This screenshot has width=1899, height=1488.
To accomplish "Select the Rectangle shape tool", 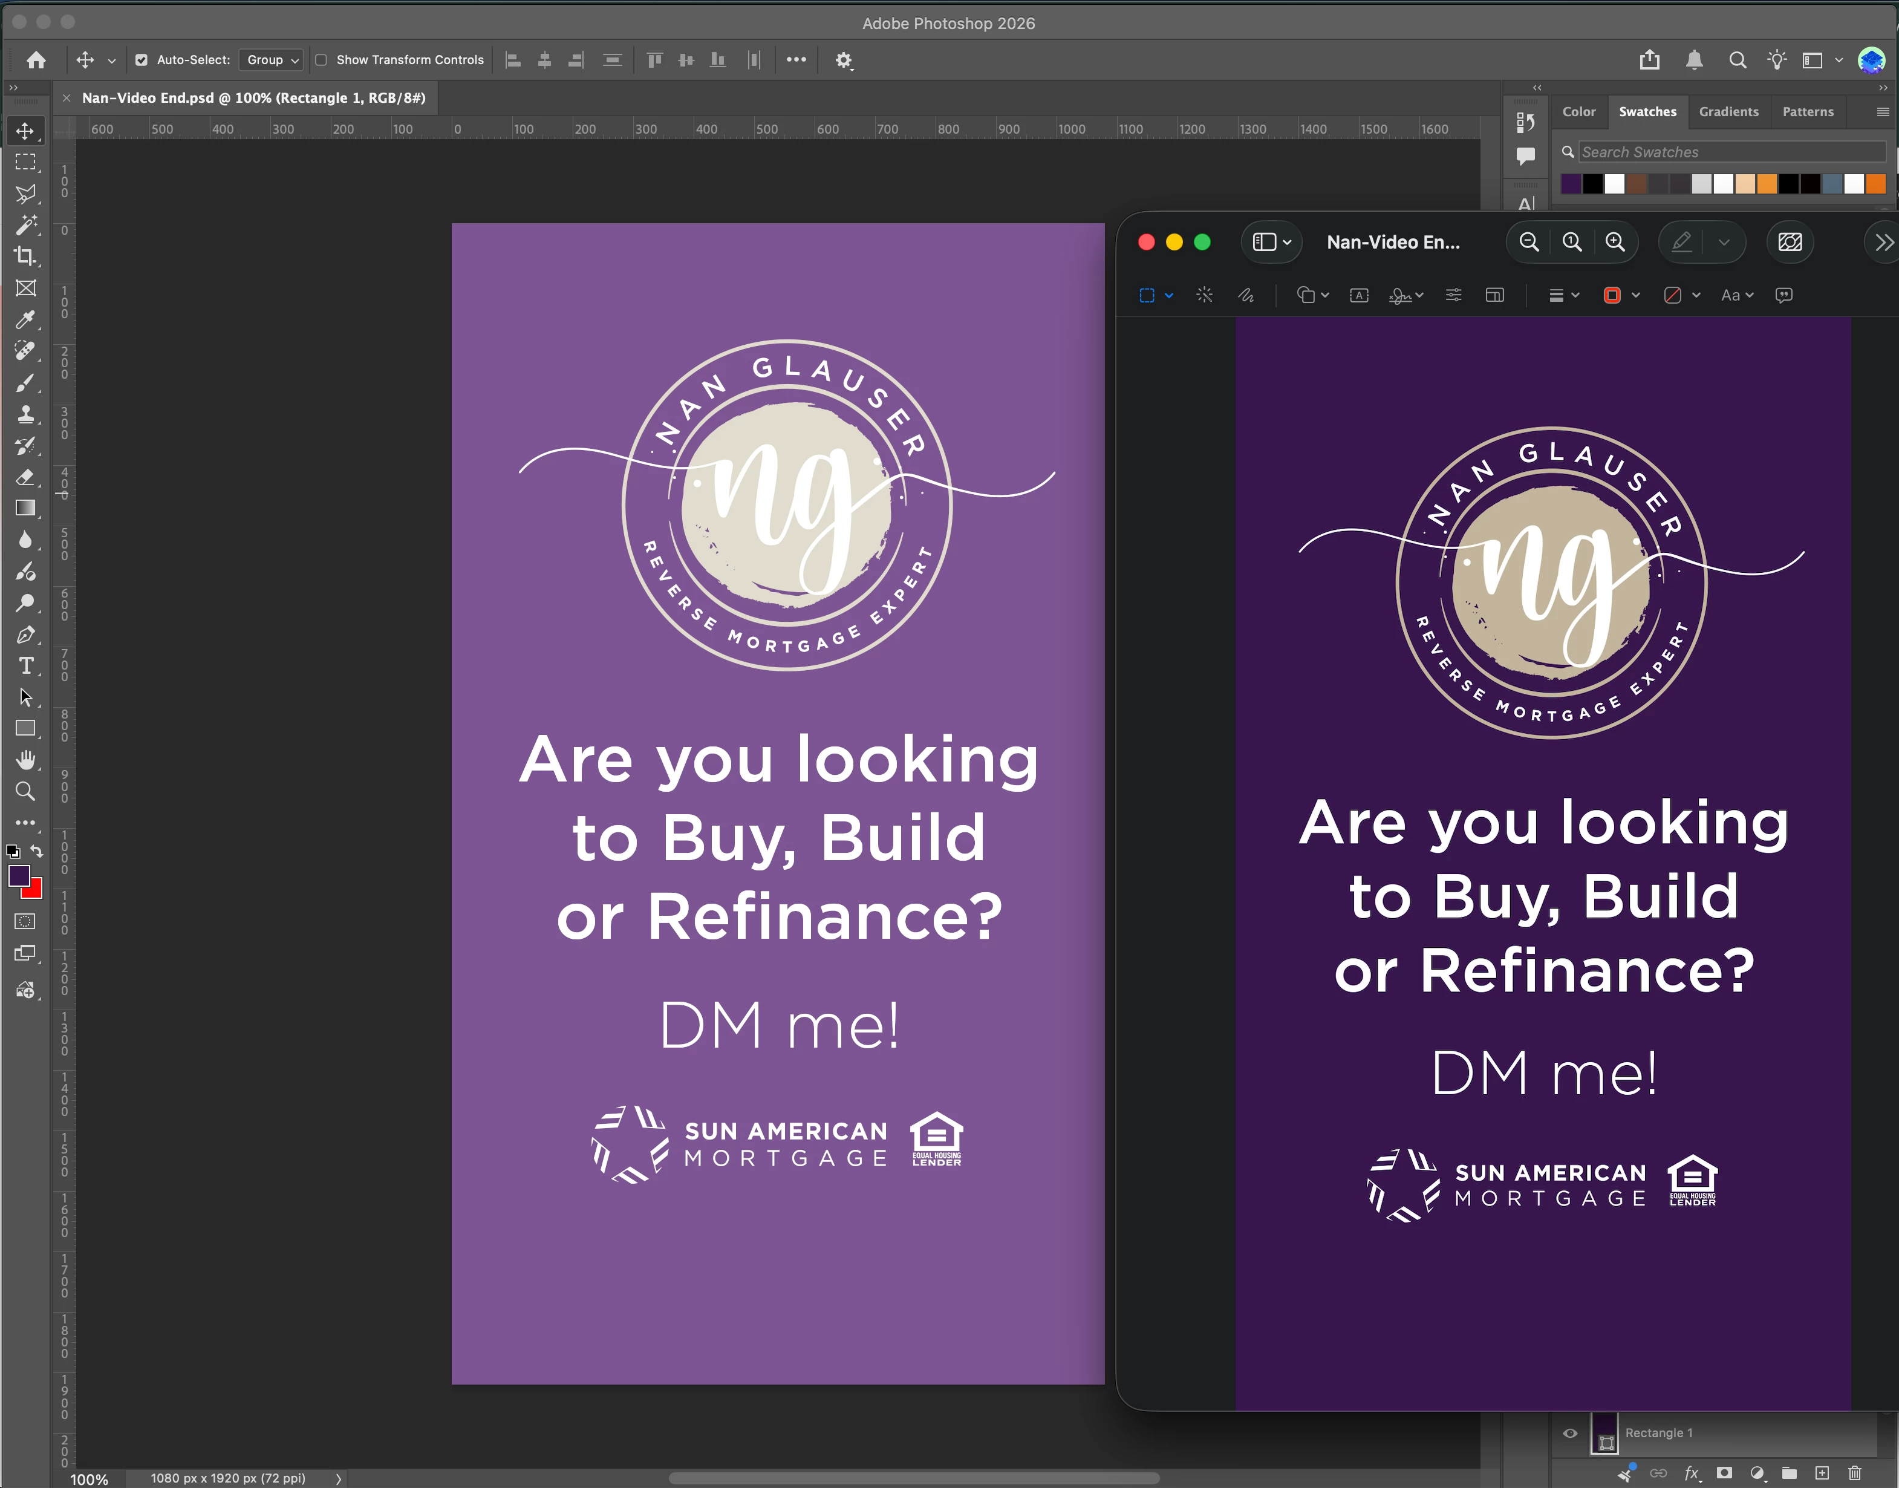I will pos(25,728).
